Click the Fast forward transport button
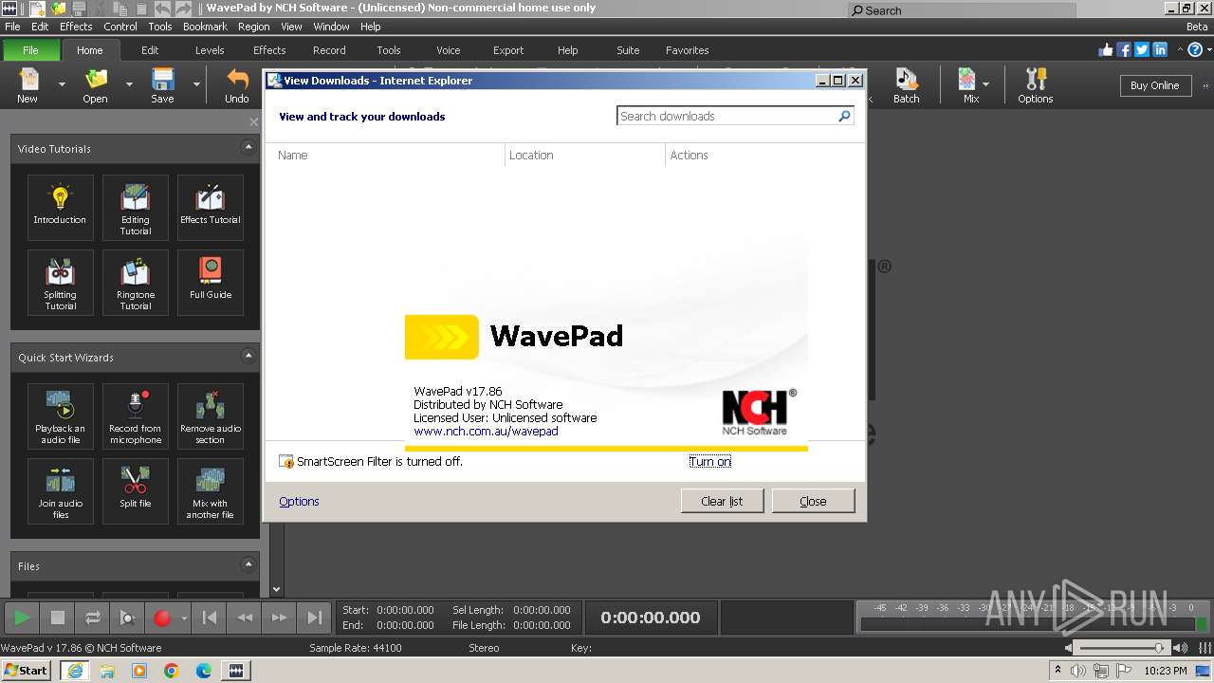 280,618
